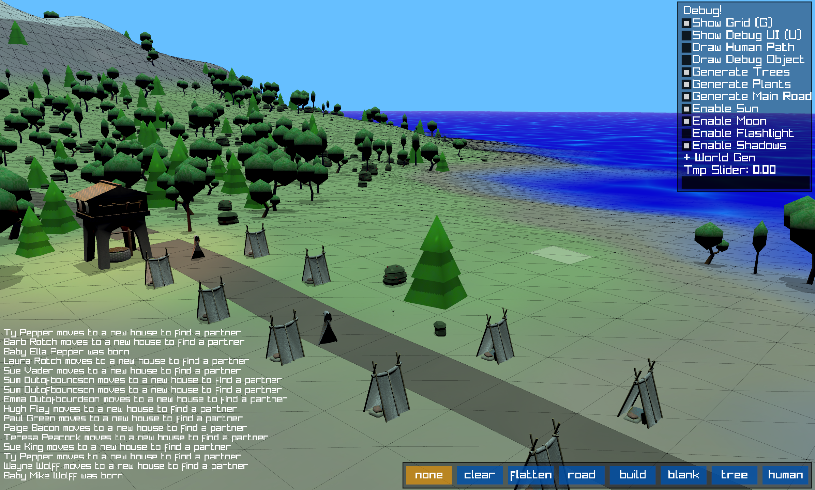
Task: Pick the 'build' tool
Action: click(632, 475)
